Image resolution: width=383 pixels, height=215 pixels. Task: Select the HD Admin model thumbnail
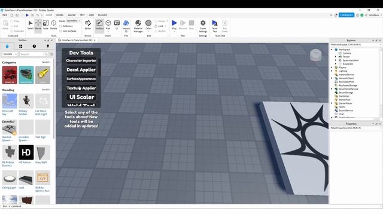coord(26,152)
